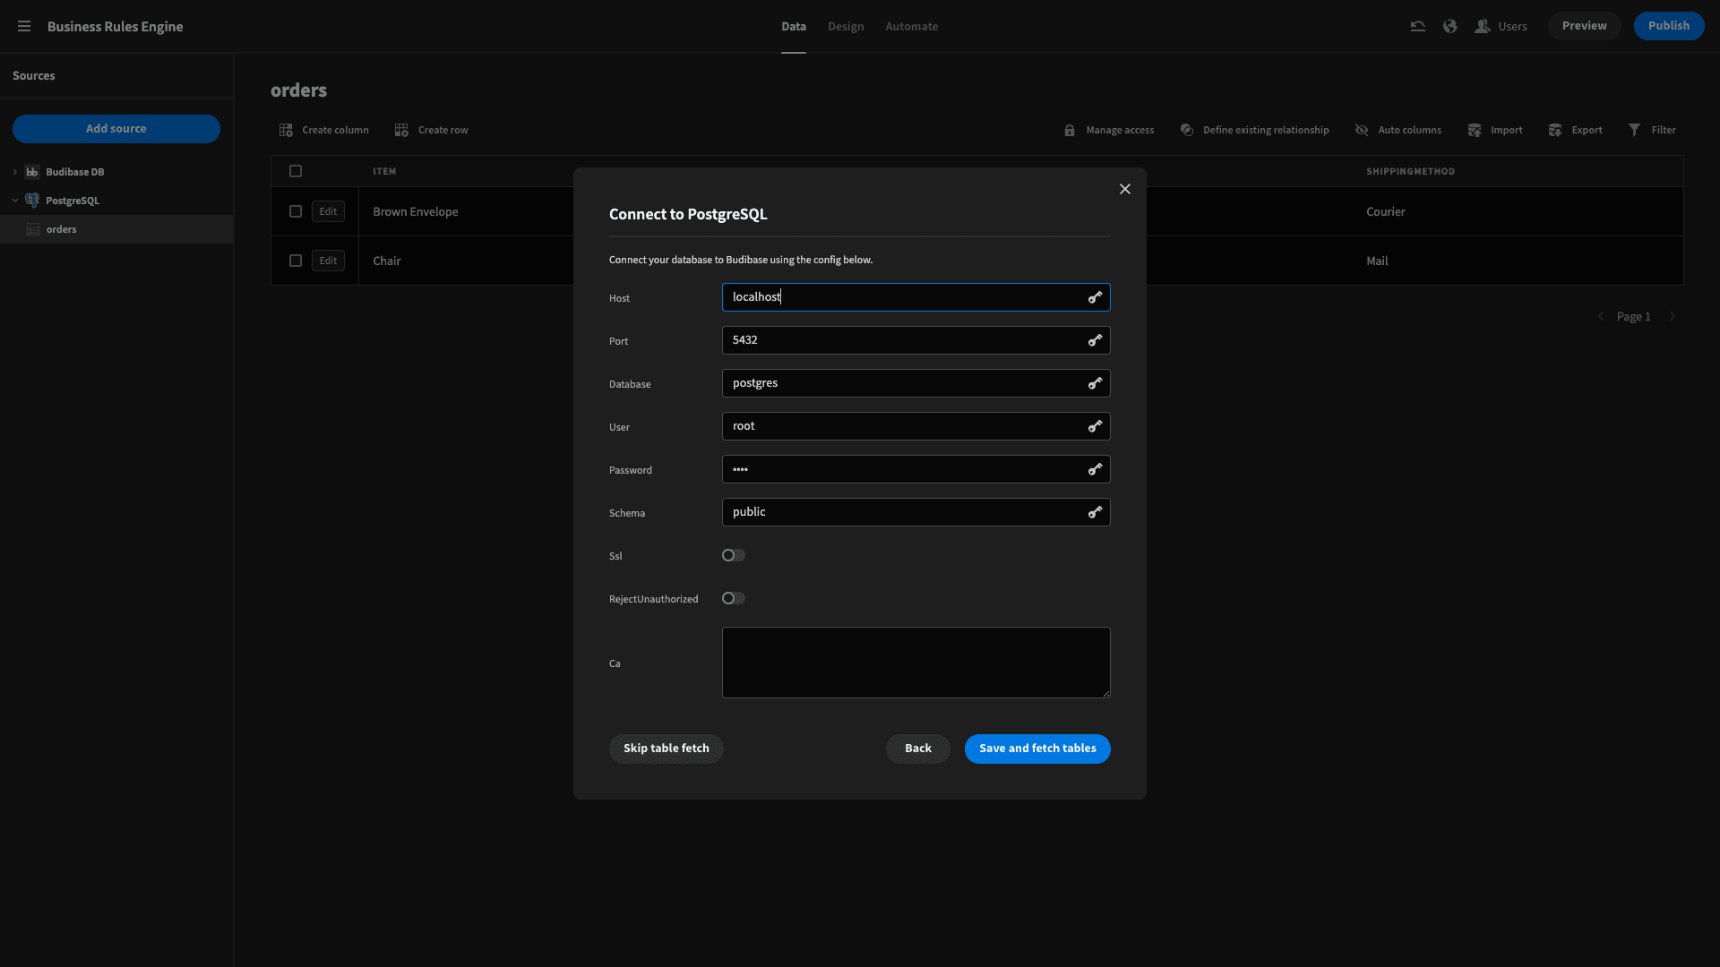Click the Ca text area

pyautogui.click(x=916, y=663)
